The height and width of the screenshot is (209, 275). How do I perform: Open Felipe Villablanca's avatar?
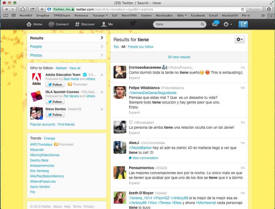[120, 92]
